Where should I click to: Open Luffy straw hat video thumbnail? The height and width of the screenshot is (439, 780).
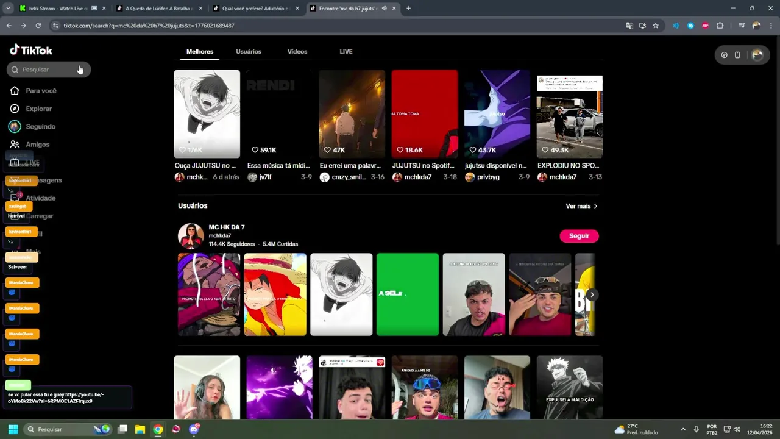[x=275, y=294]
